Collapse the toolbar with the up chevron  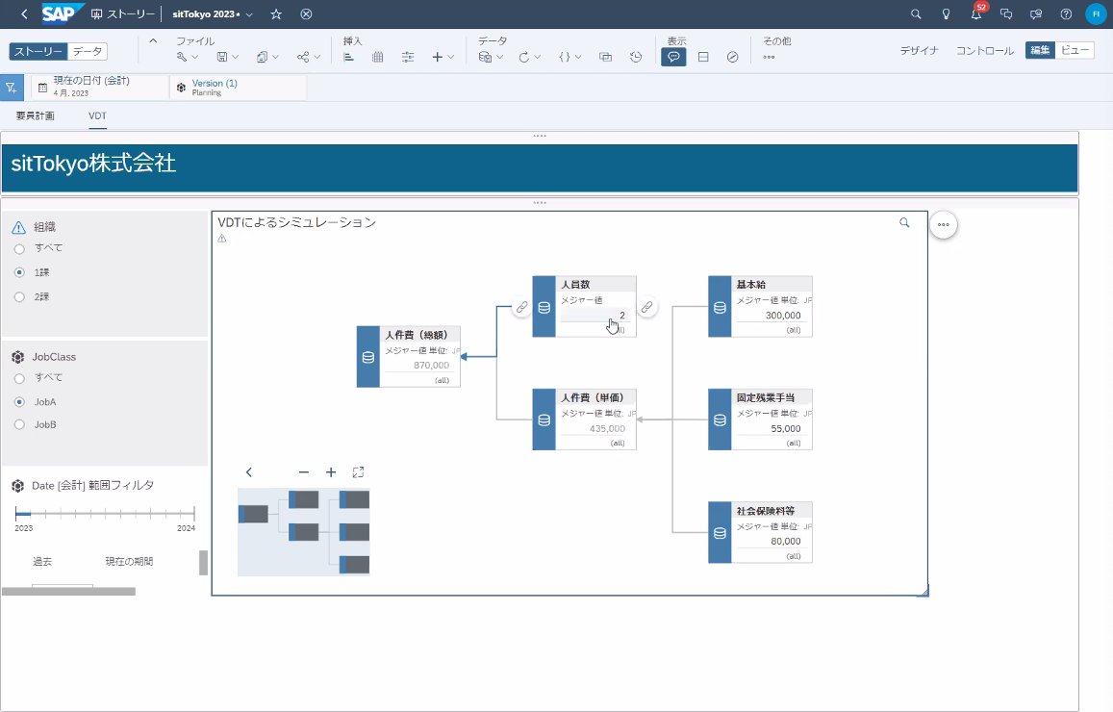pos(153,41)
